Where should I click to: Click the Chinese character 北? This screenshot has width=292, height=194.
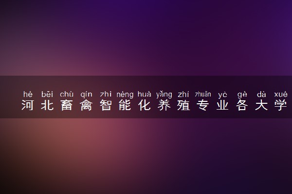click(x=47, y=105)
